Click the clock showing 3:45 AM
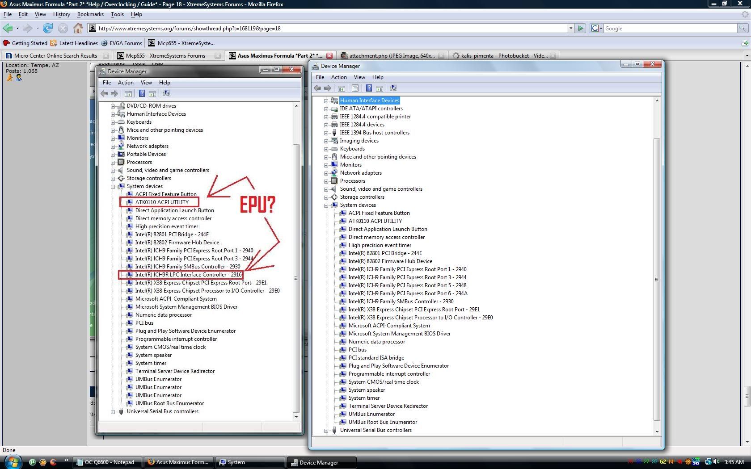This screenshot has height=469, width=751. [x=734, y=462]
